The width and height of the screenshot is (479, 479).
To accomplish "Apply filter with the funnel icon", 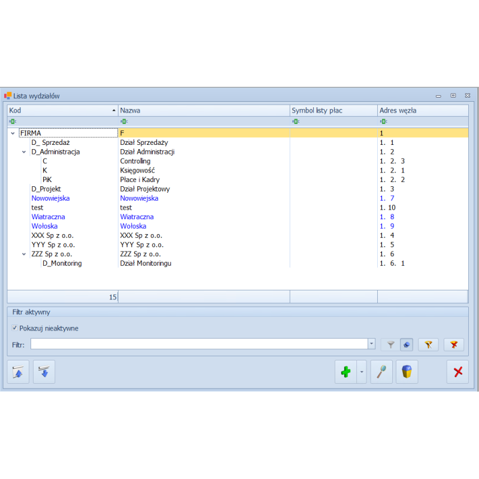I will tap(390, 344).
